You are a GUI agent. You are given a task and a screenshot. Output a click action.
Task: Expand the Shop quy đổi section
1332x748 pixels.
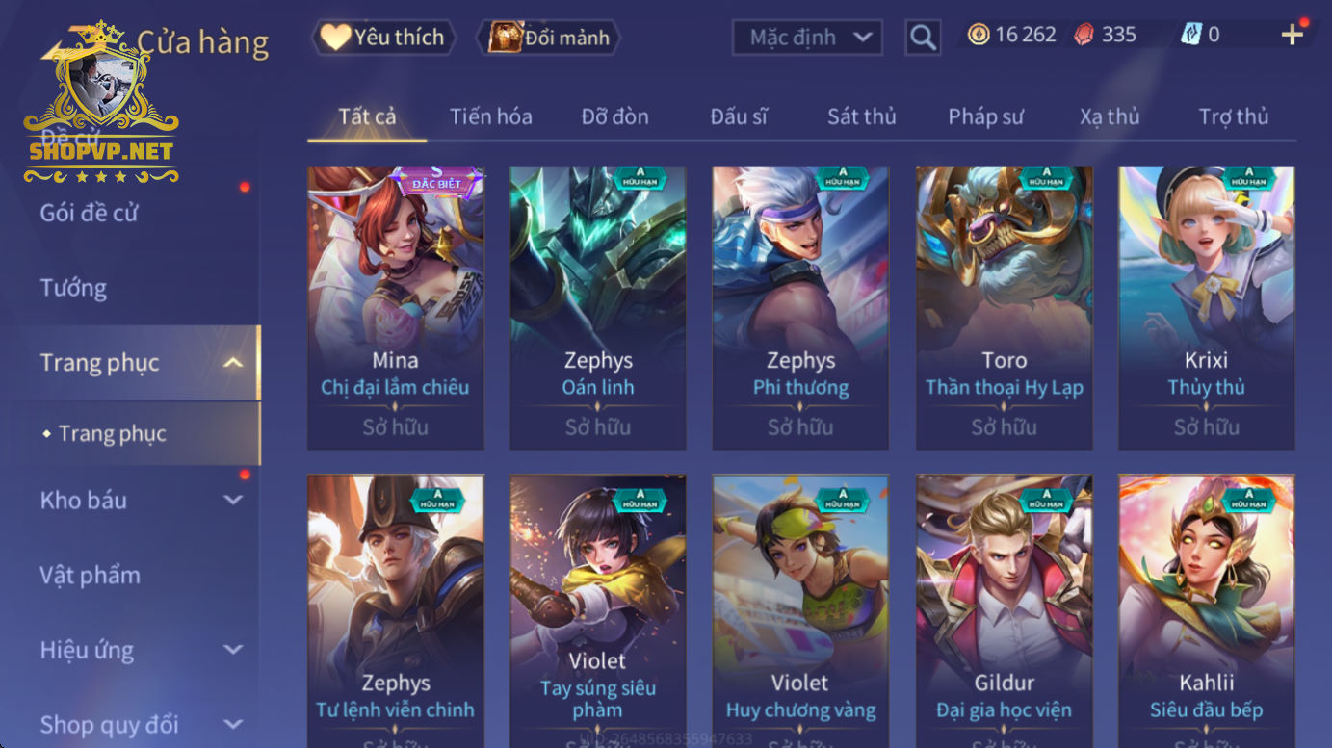[x=233, y=724]
